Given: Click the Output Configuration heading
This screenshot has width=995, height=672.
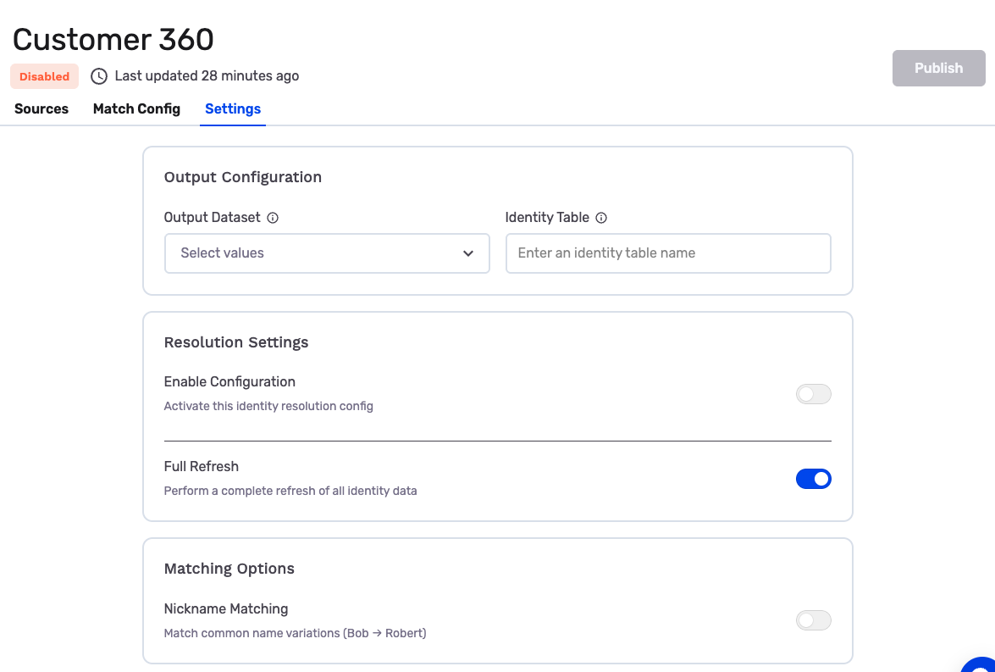Looking at the screenshot, I should point(243,177).
